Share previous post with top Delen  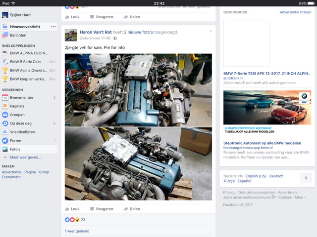(132, 17)
